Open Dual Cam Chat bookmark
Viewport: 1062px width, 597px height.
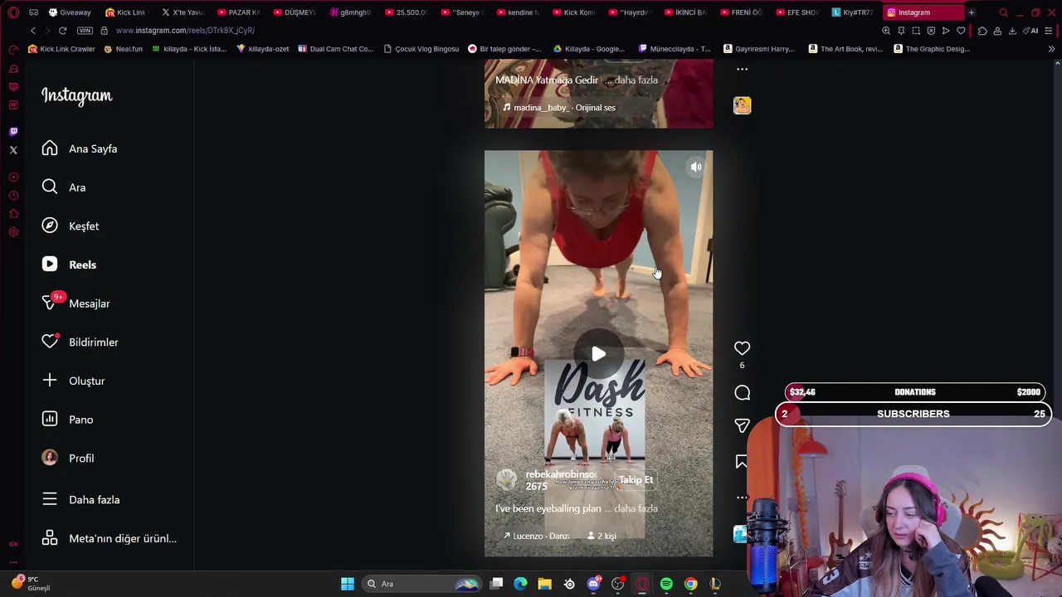tap(335, 49)
